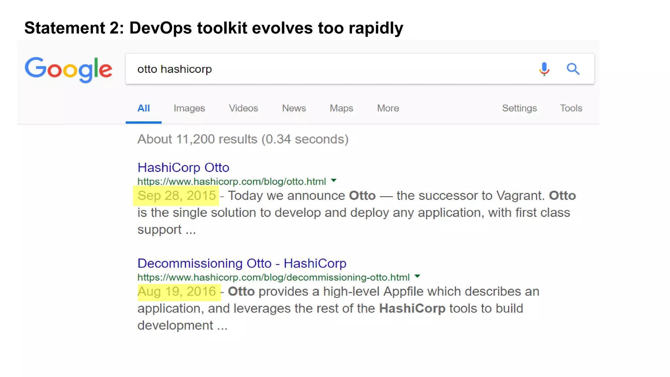Open the Settings menu
This screenshot has height=377, width=670.
pyautogui.click(x=520, y=108)
